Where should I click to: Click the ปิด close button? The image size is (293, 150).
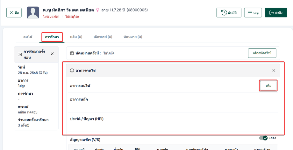[x=14, y=12]
